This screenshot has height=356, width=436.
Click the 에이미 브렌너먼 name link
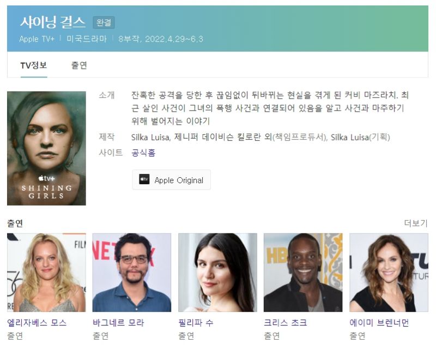pyautogui.click(x=379, y=323)
